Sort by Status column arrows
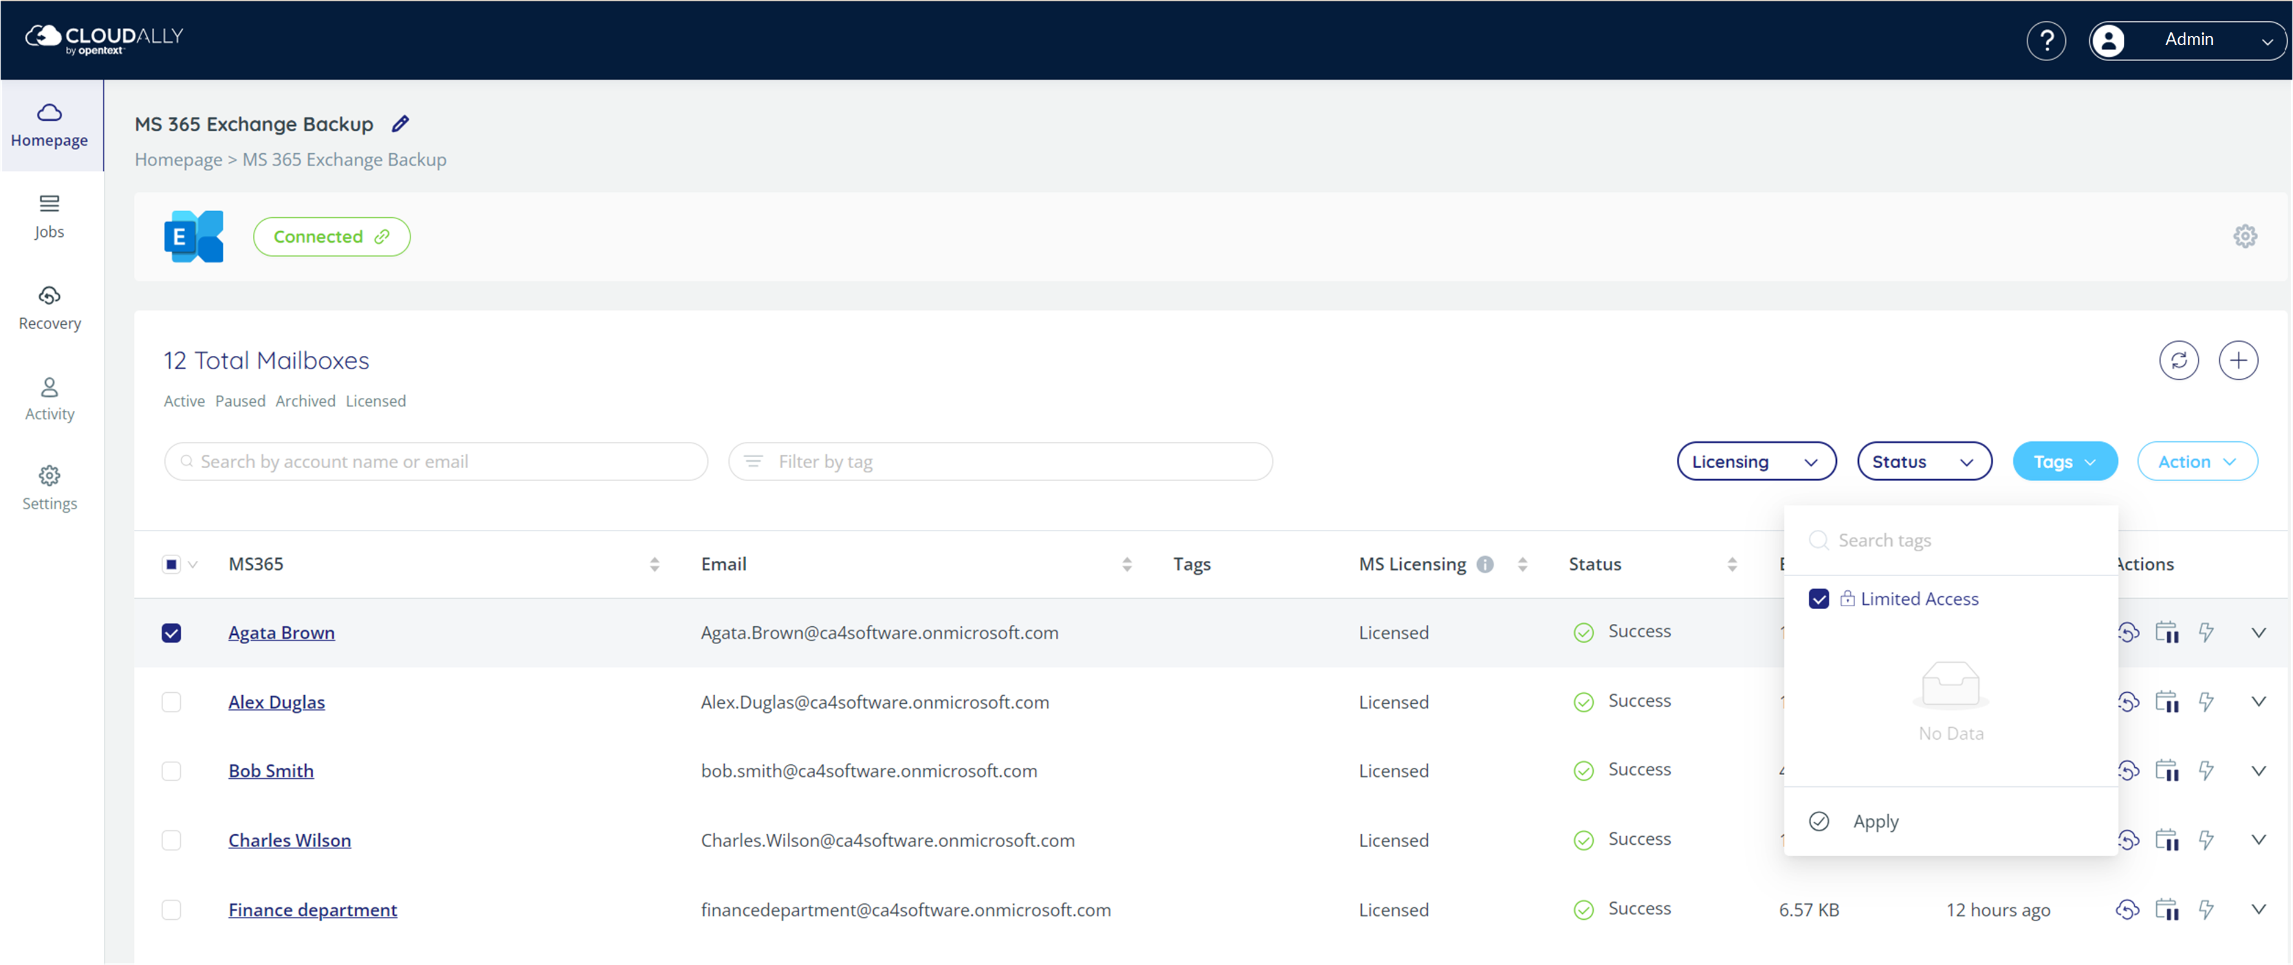Image resolution: width=2293 pixels, height=965 pixels. point(1731,564)
